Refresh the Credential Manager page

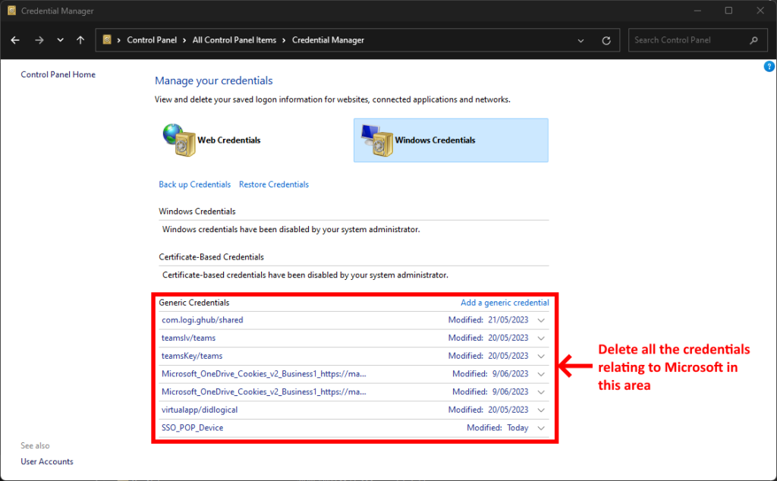[x=606, y=40]
